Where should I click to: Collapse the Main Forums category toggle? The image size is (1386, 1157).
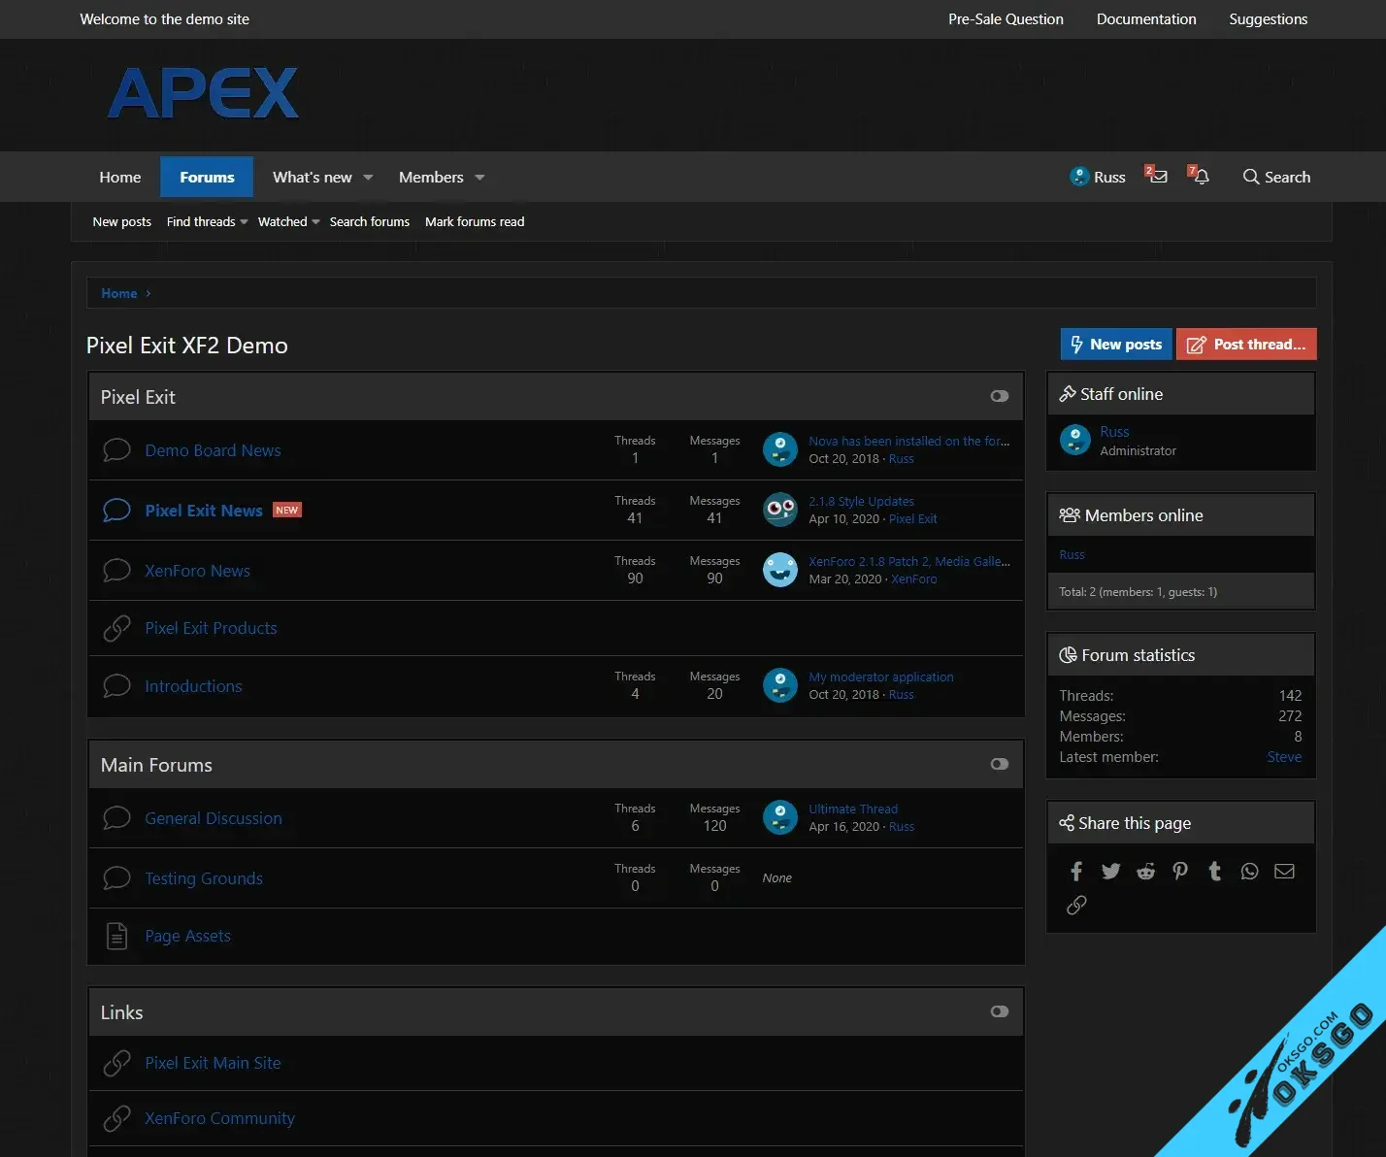(999, 764)
